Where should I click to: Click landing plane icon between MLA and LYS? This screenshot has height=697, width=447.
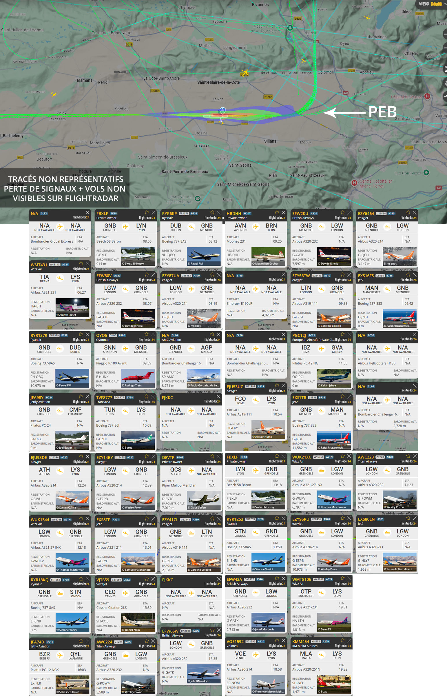[x=321, y=655]
